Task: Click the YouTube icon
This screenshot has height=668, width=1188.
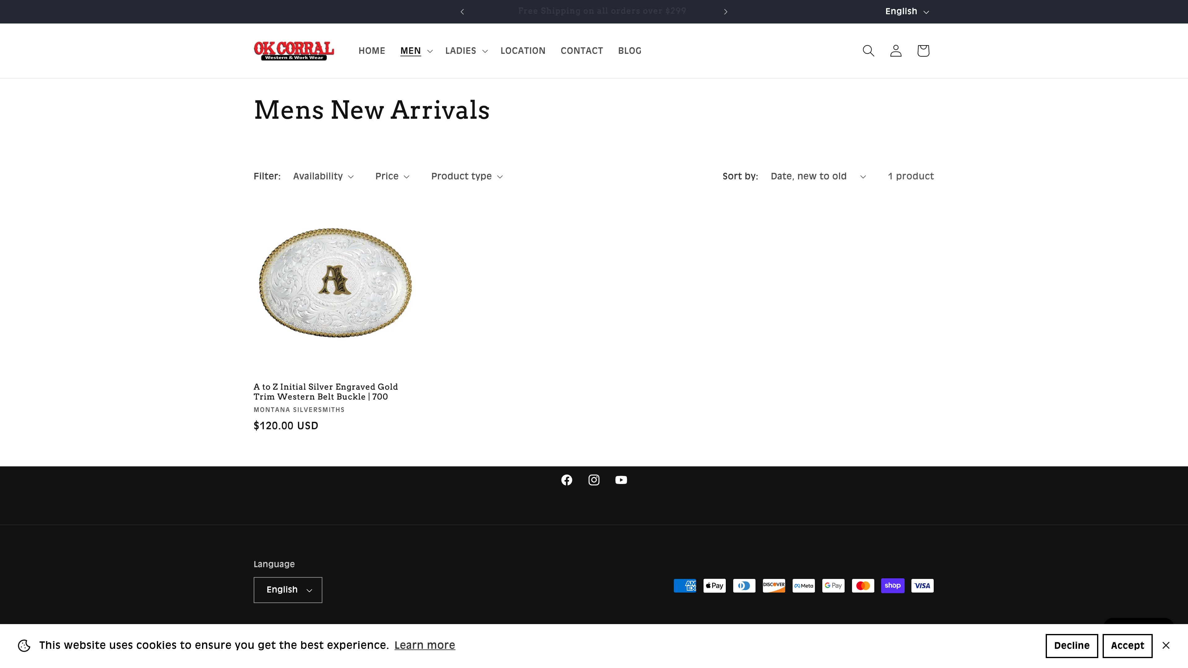Action: click(621, 479)
